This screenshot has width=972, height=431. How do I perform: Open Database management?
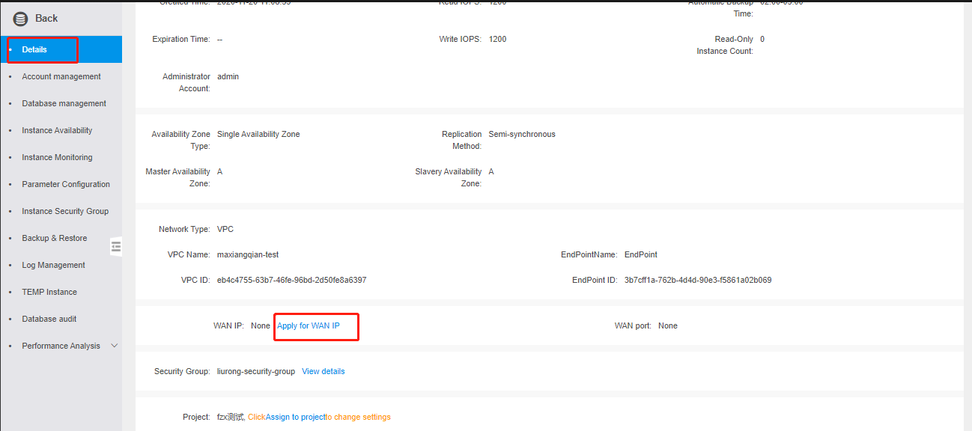61,103
